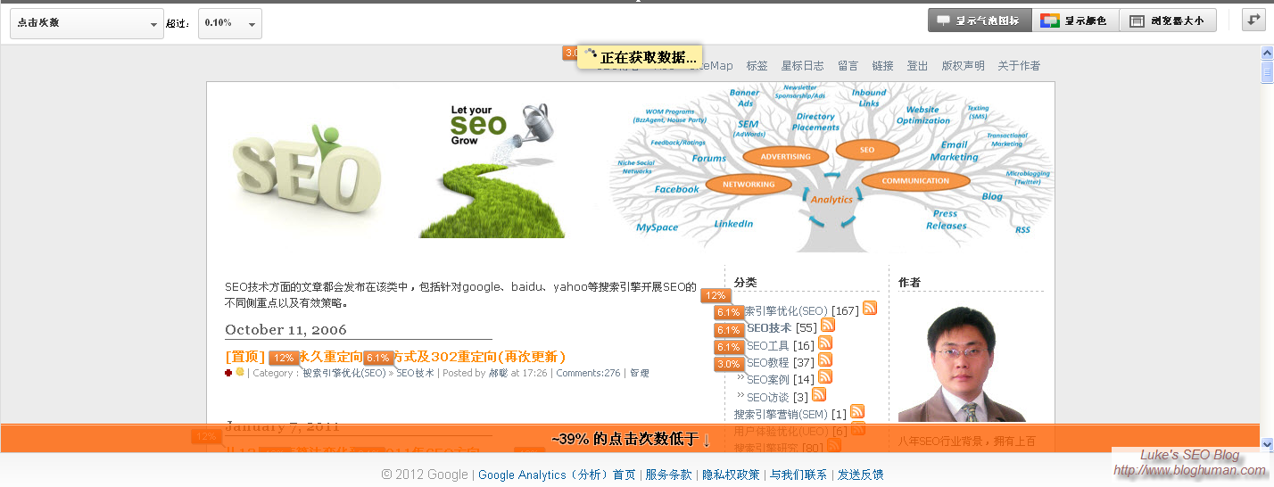This screenshot has height=487, width=1274.
Task: Click the 搜索引擎优化(SEO) link in post meta
Action: point(344,374)
